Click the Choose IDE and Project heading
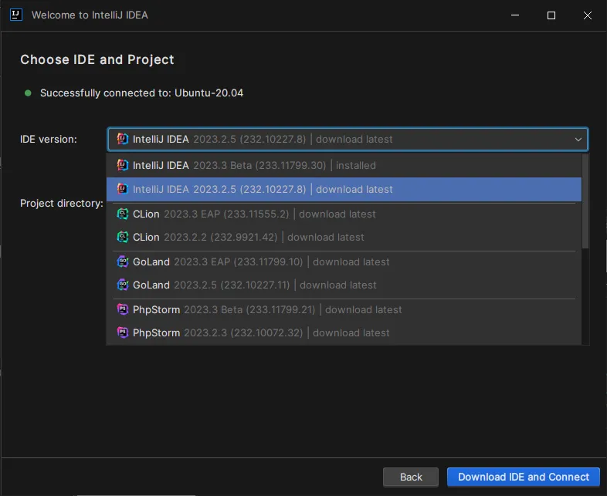The image size is (607, 496). coord(97,59)
